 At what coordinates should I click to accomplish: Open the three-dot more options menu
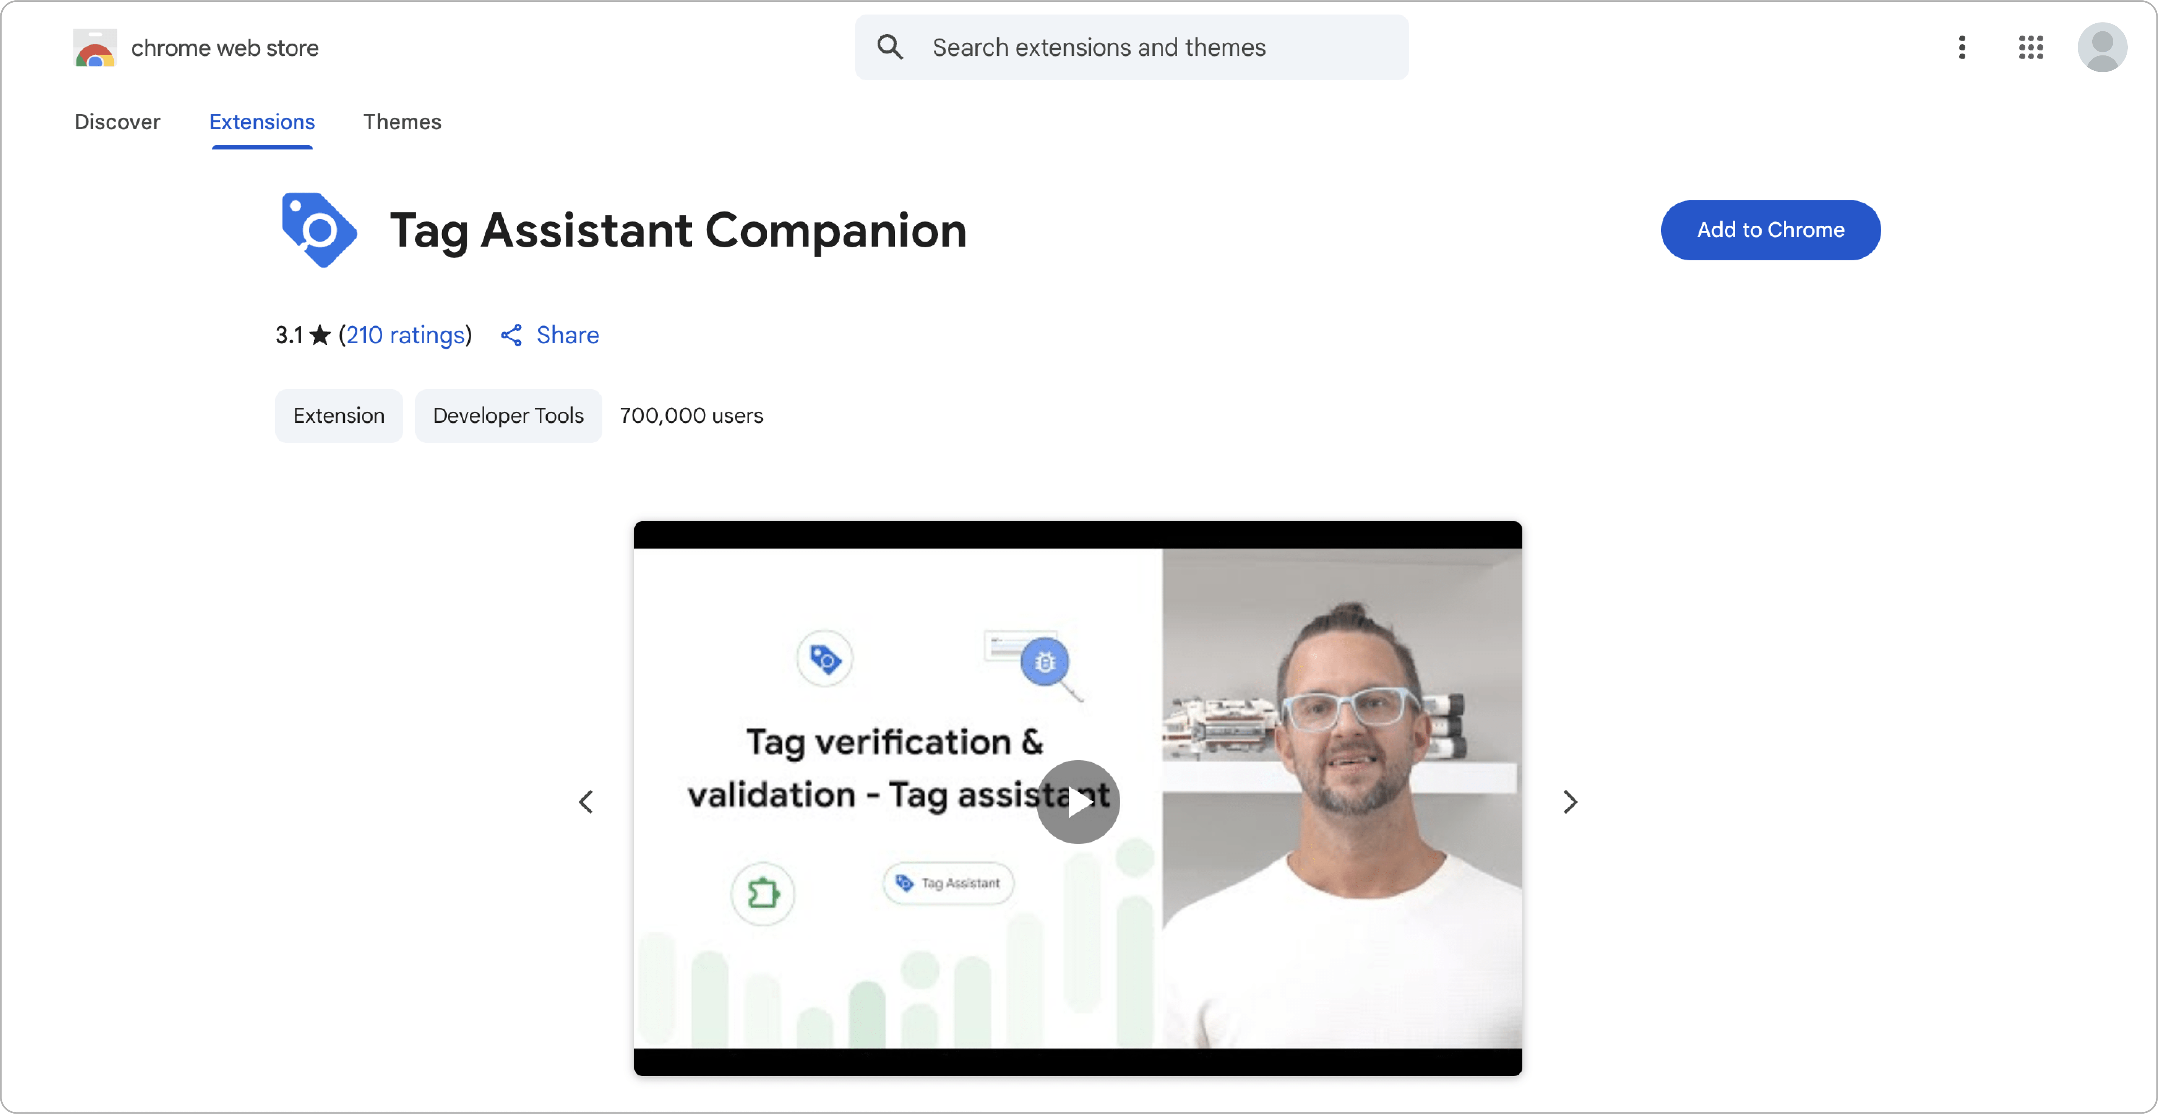(x=1961, y=48)
